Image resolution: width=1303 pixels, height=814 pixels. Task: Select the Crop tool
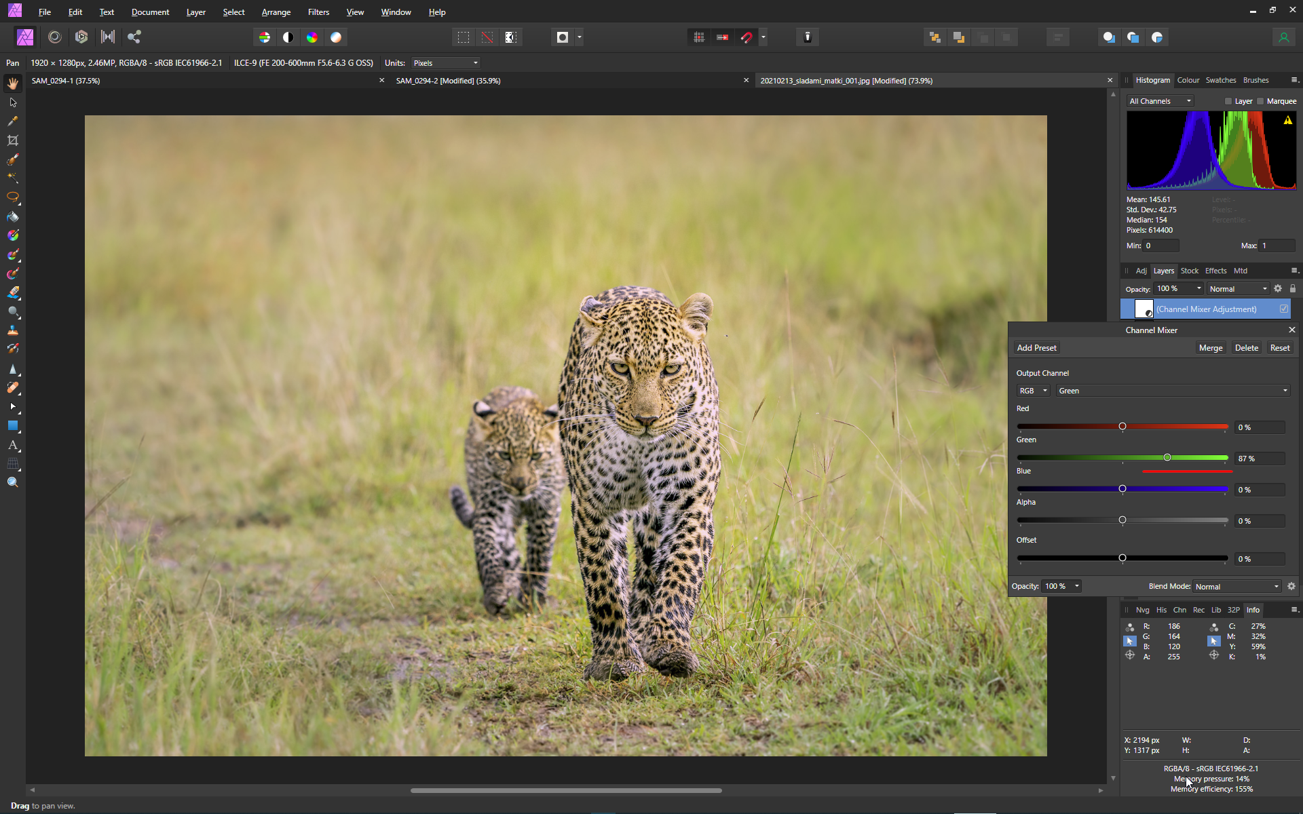click(13, 140)
